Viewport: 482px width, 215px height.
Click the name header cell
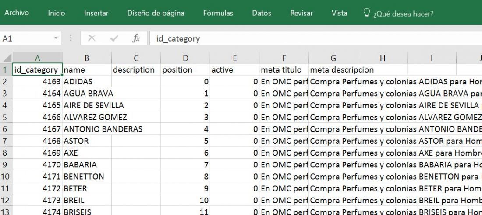87,69
